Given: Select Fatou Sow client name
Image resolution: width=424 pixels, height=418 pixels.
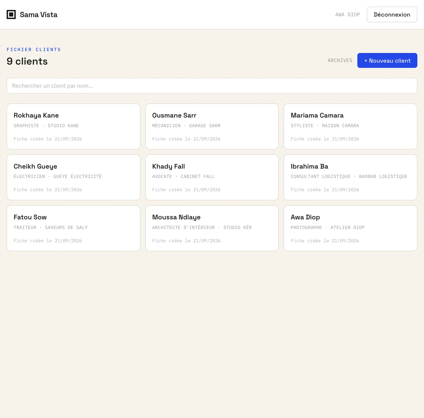Looking at the screenshot, I should point(30,217).
